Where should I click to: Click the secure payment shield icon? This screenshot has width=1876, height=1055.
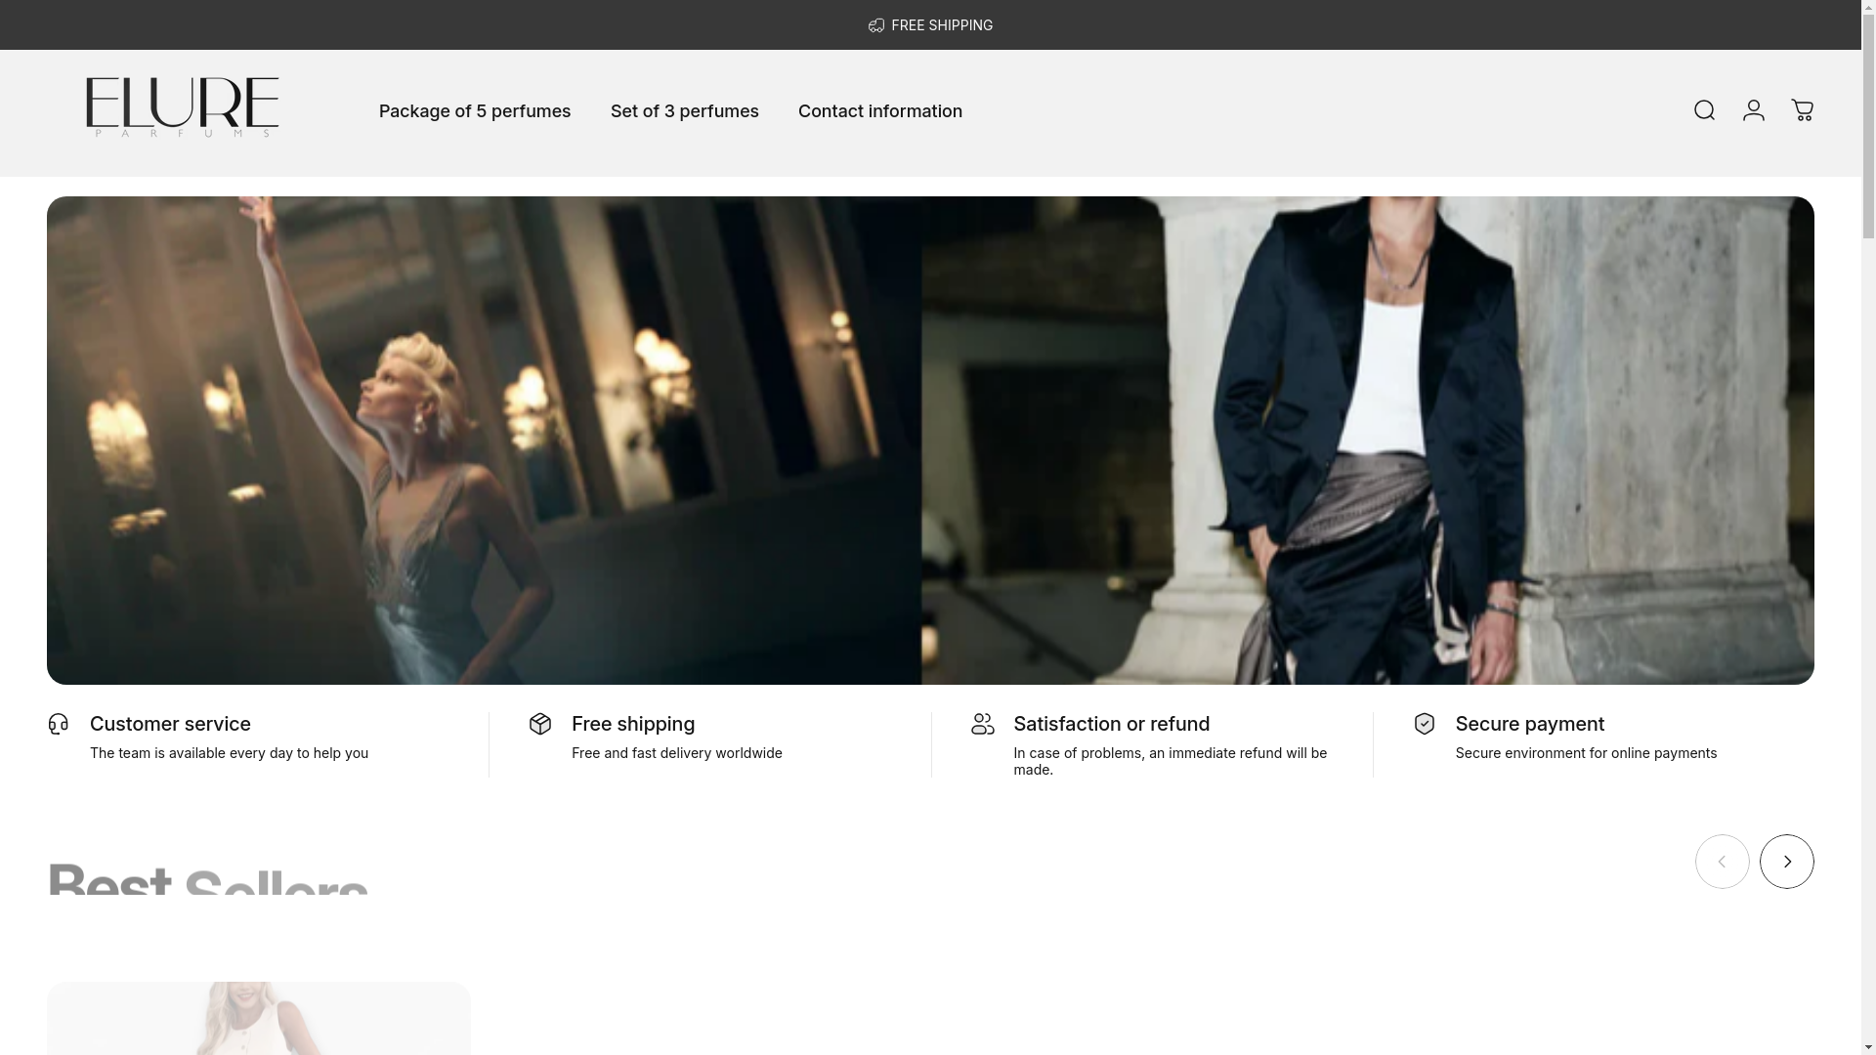pos(1425,724)
